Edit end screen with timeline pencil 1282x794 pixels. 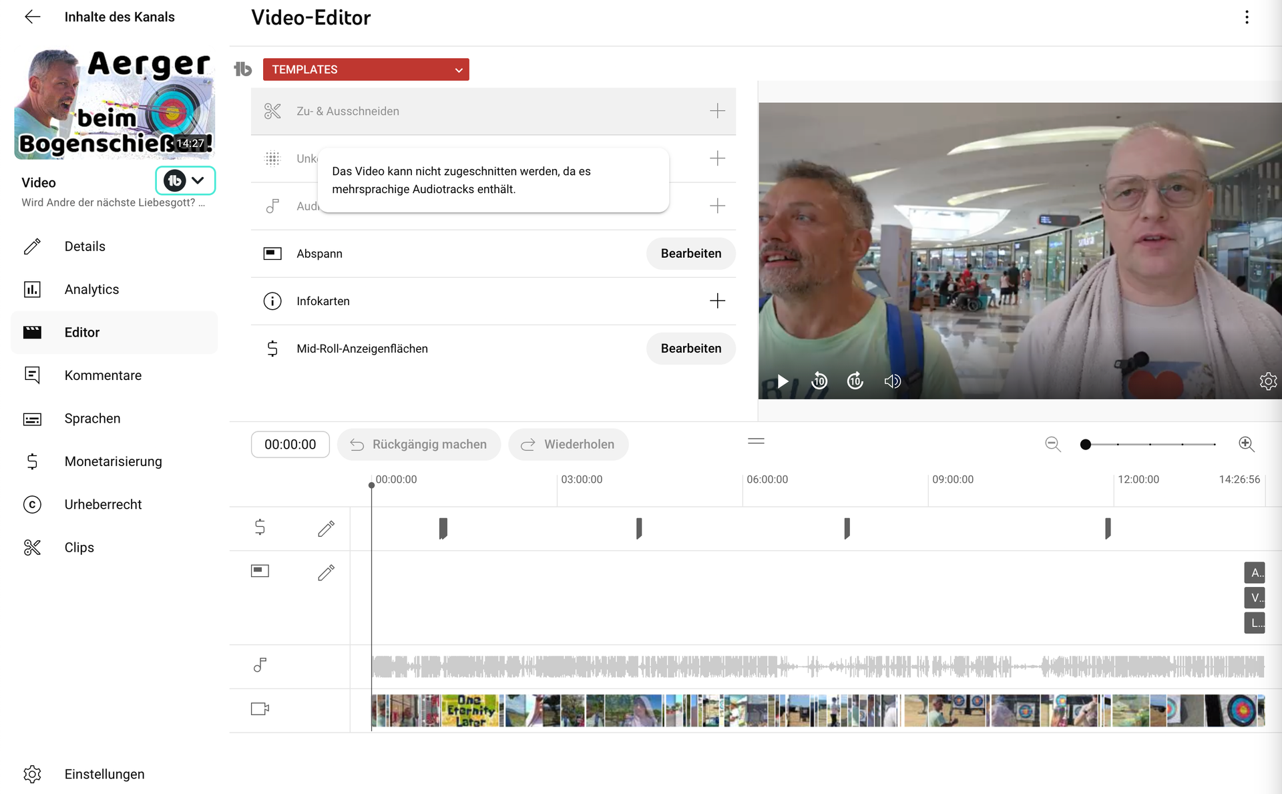(326, 572)
